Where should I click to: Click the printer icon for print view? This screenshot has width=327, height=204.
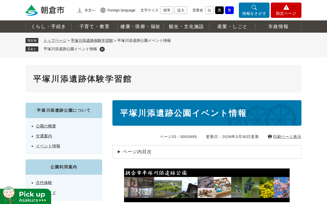pos(270,137)
